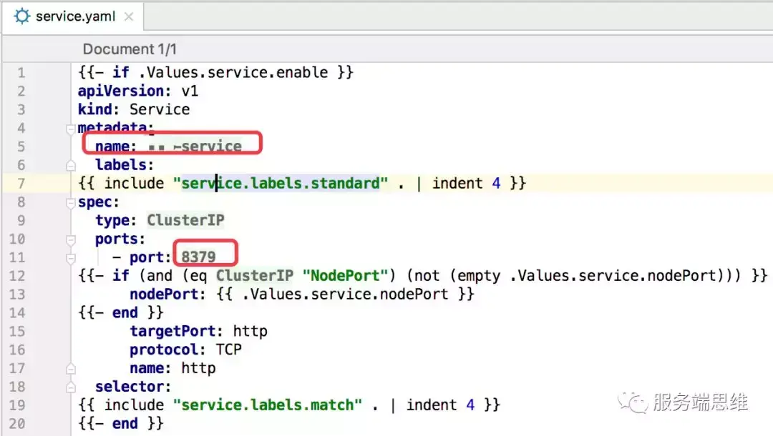Click the Document 1/1 breadcrumb label
773x436 pixels.
[x=130, y=49]
